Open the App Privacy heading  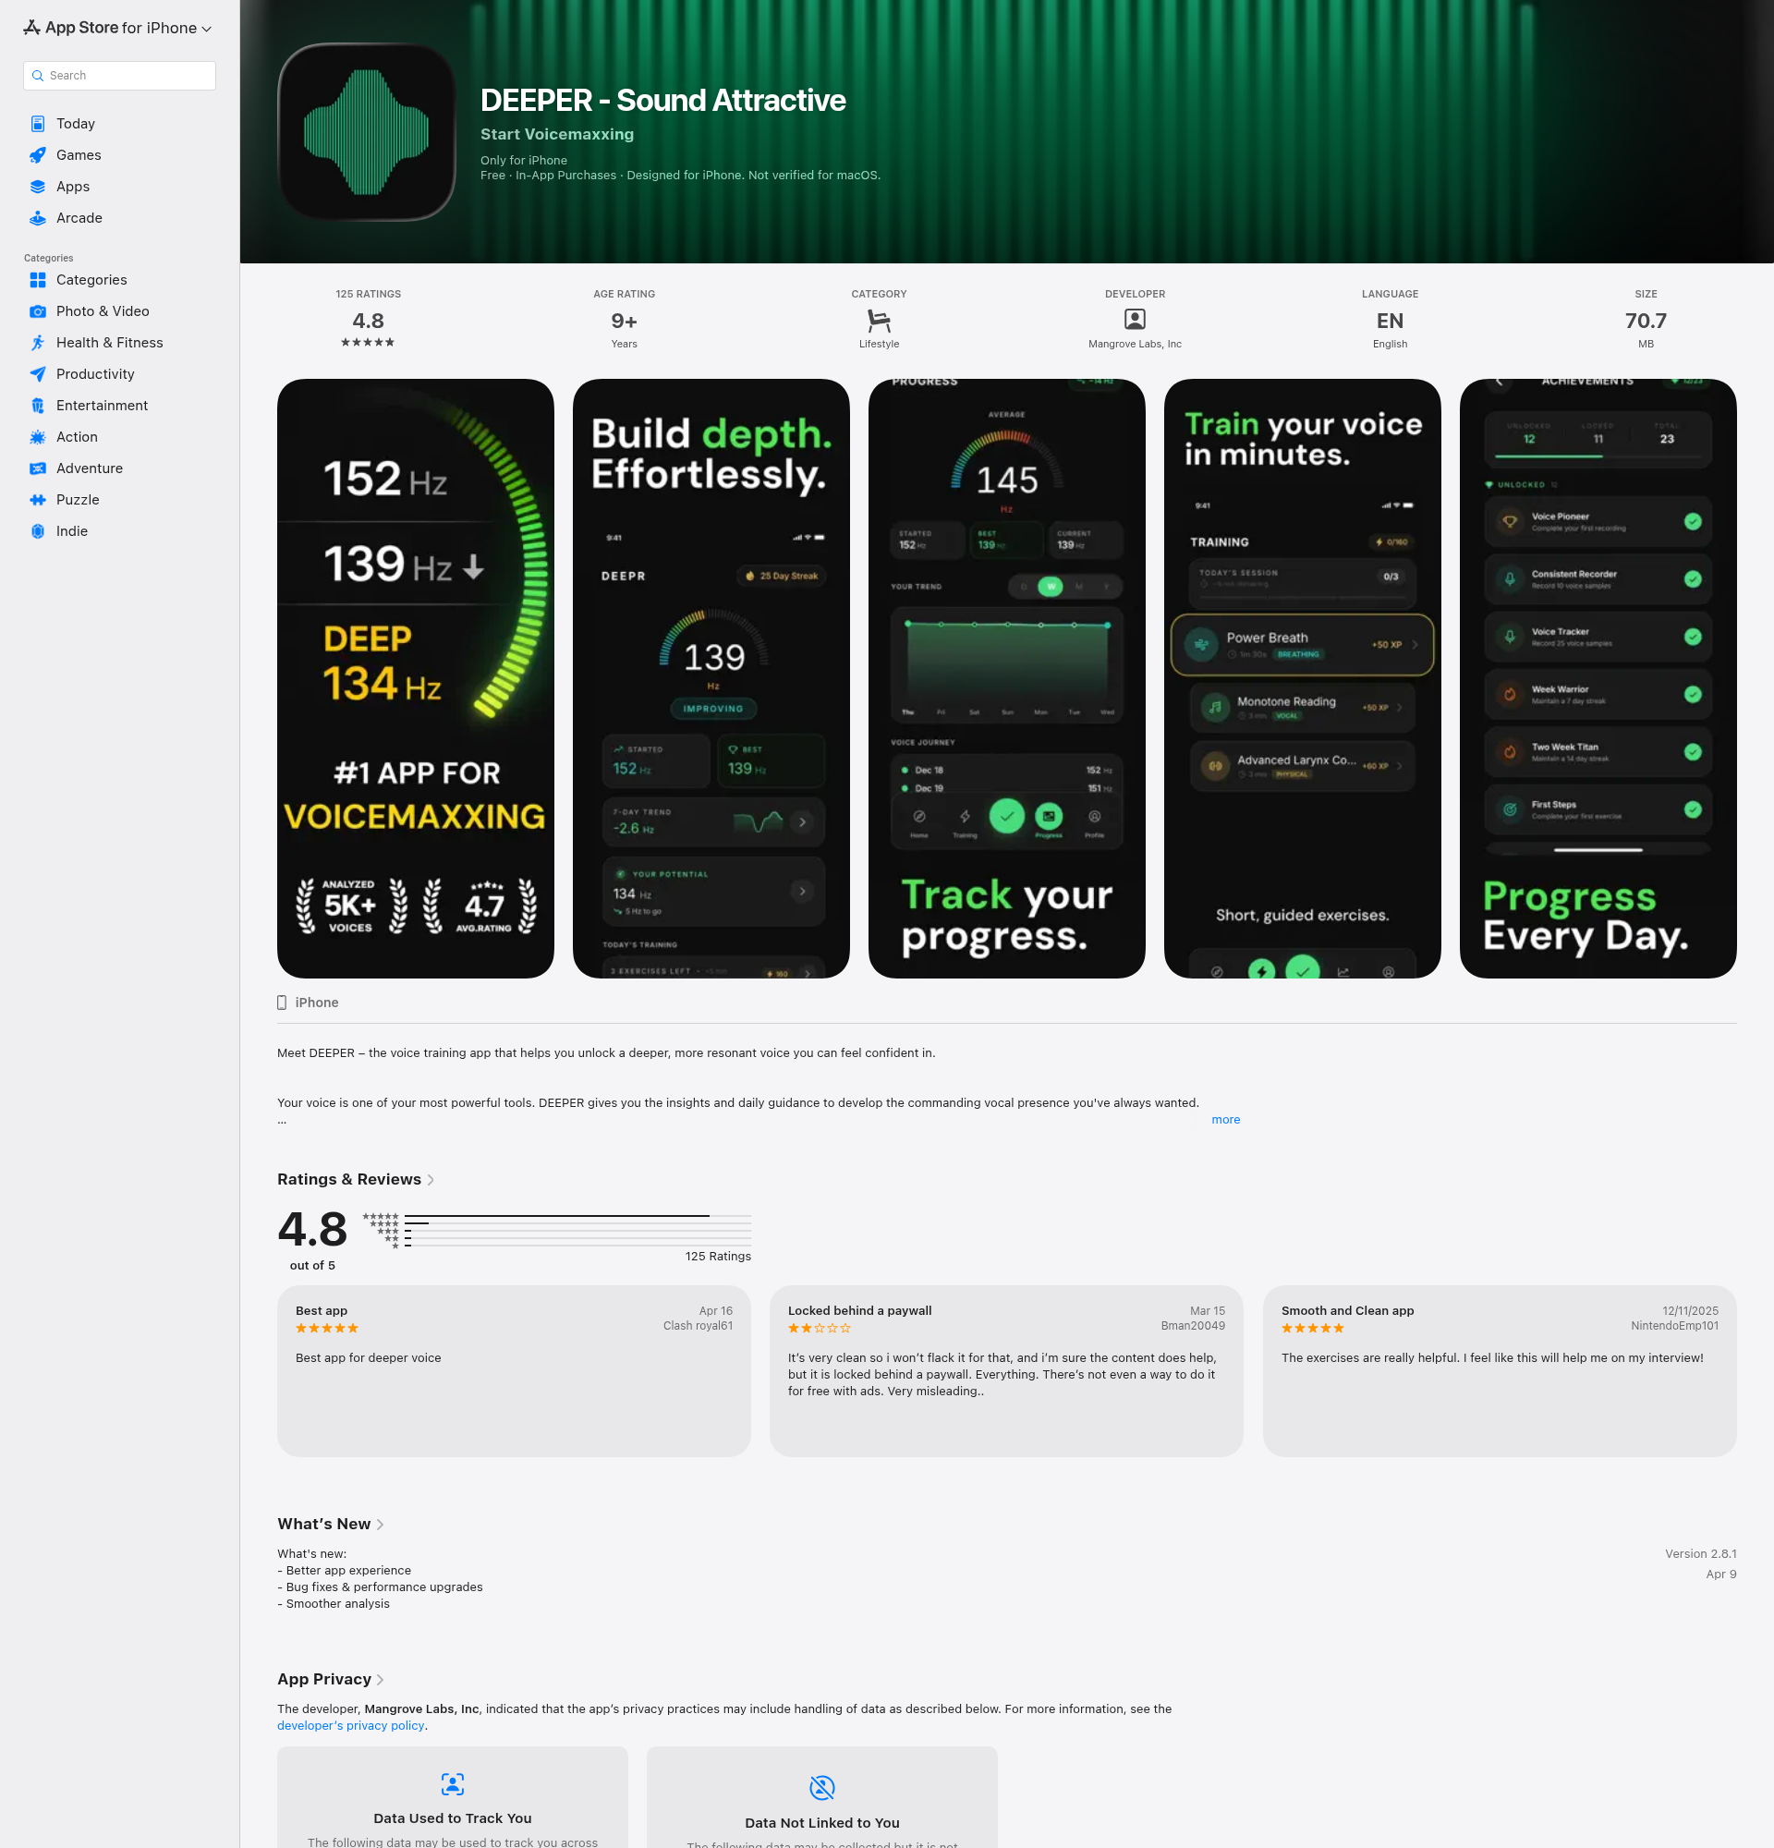click(x=324, y=1679)
